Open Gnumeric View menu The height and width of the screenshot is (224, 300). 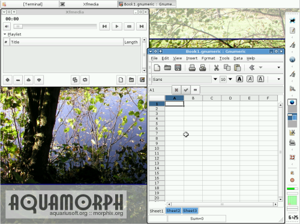(x=178, y=58)
